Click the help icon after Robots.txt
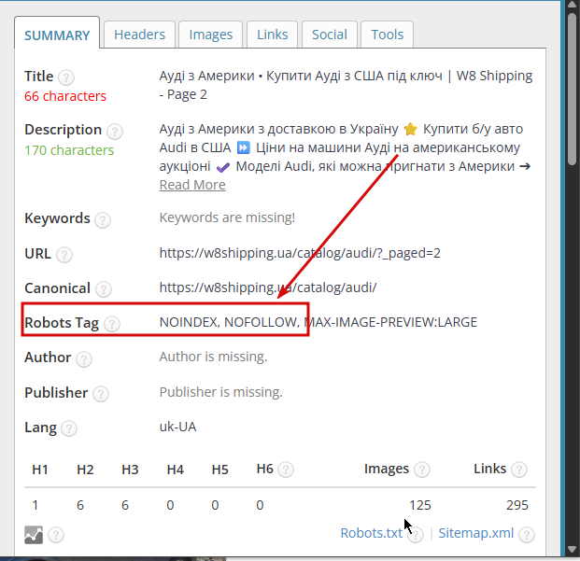The image size is (580, 561). click(416, 535)
